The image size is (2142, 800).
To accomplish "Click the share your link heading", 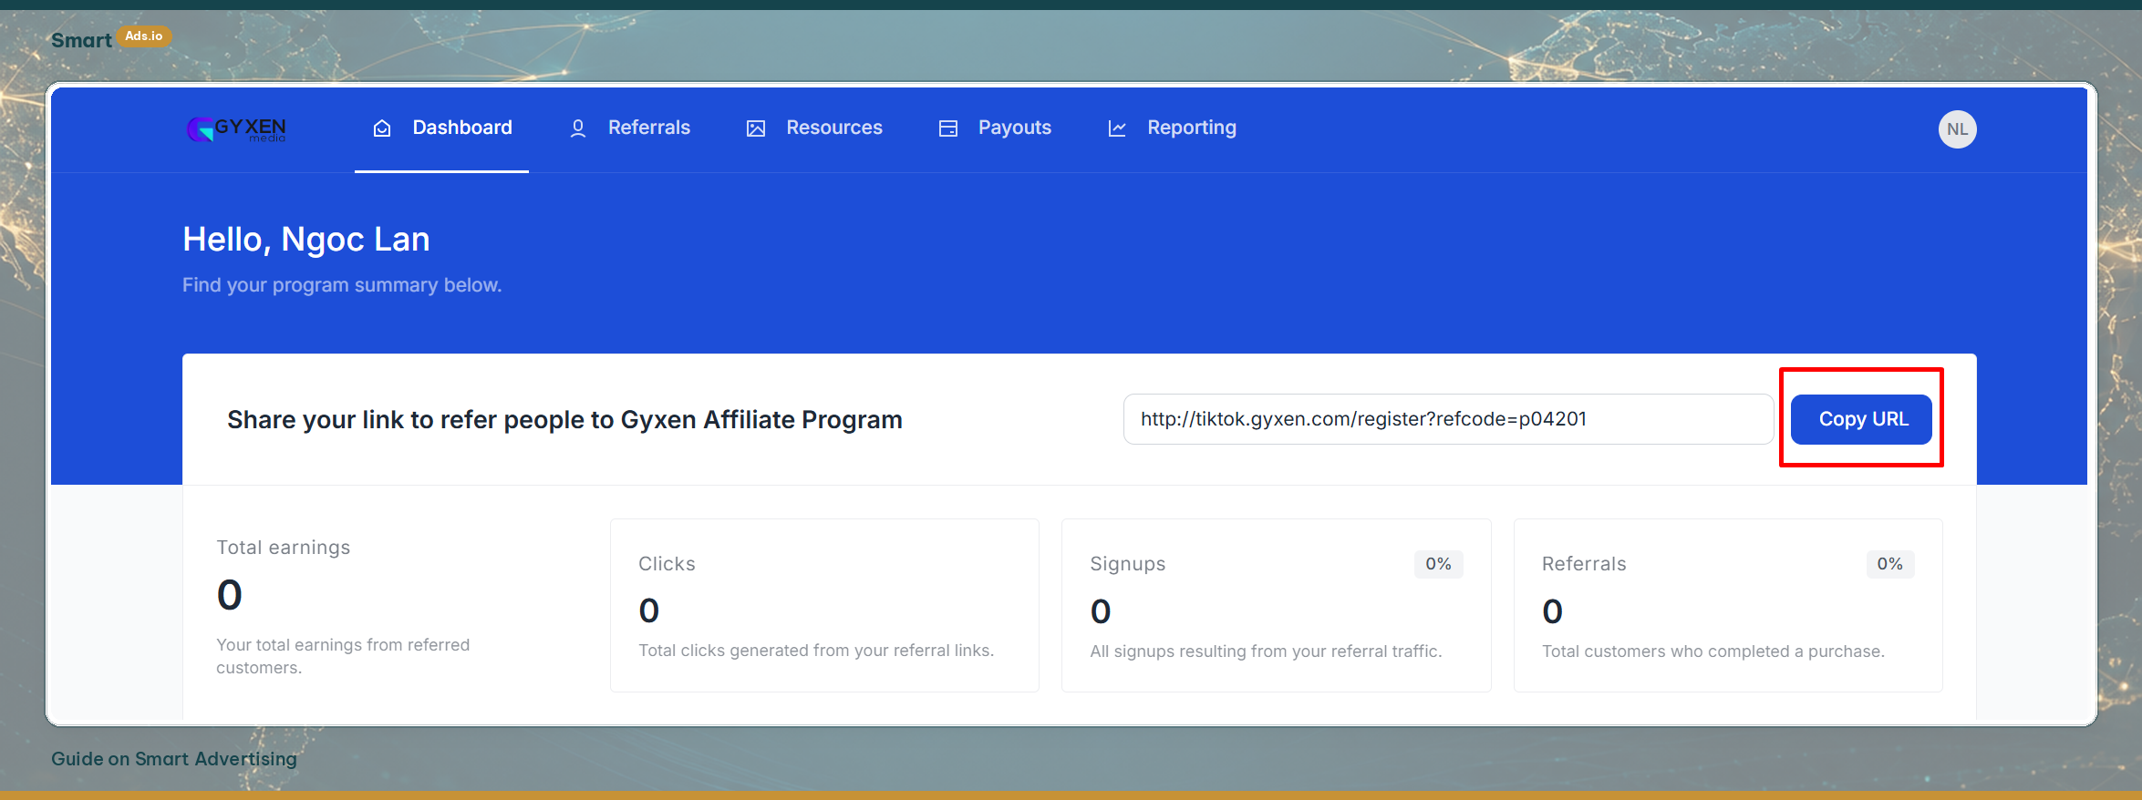I will point(564,419).
